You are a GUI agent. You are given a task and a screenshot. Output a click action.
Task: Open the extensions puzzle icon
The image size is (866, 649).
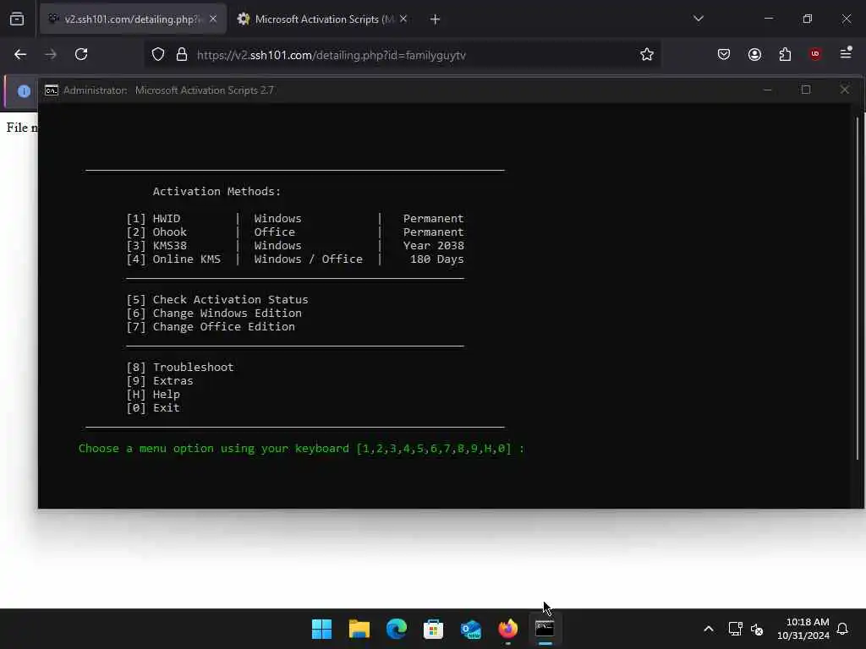coord(785,54)
